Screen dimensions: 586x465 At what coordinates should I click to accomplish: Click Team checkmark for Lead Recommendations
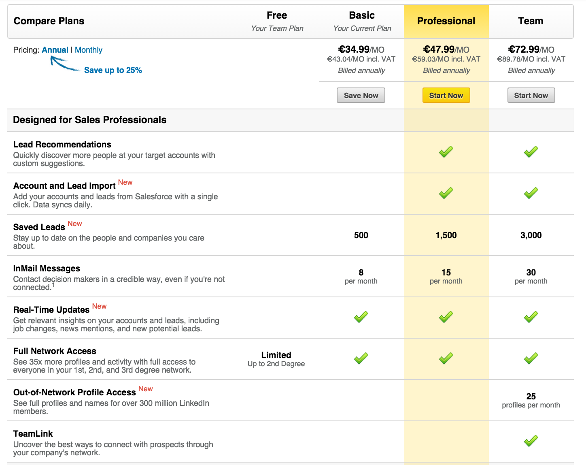(531, 152)
